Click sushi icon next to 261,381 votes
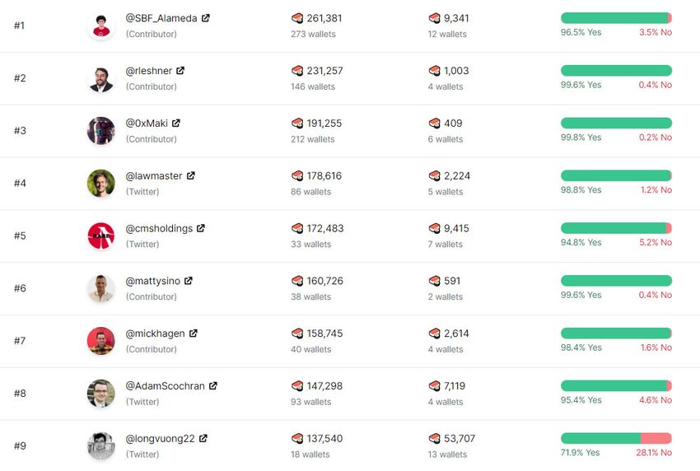 click(x=297, y=18)
